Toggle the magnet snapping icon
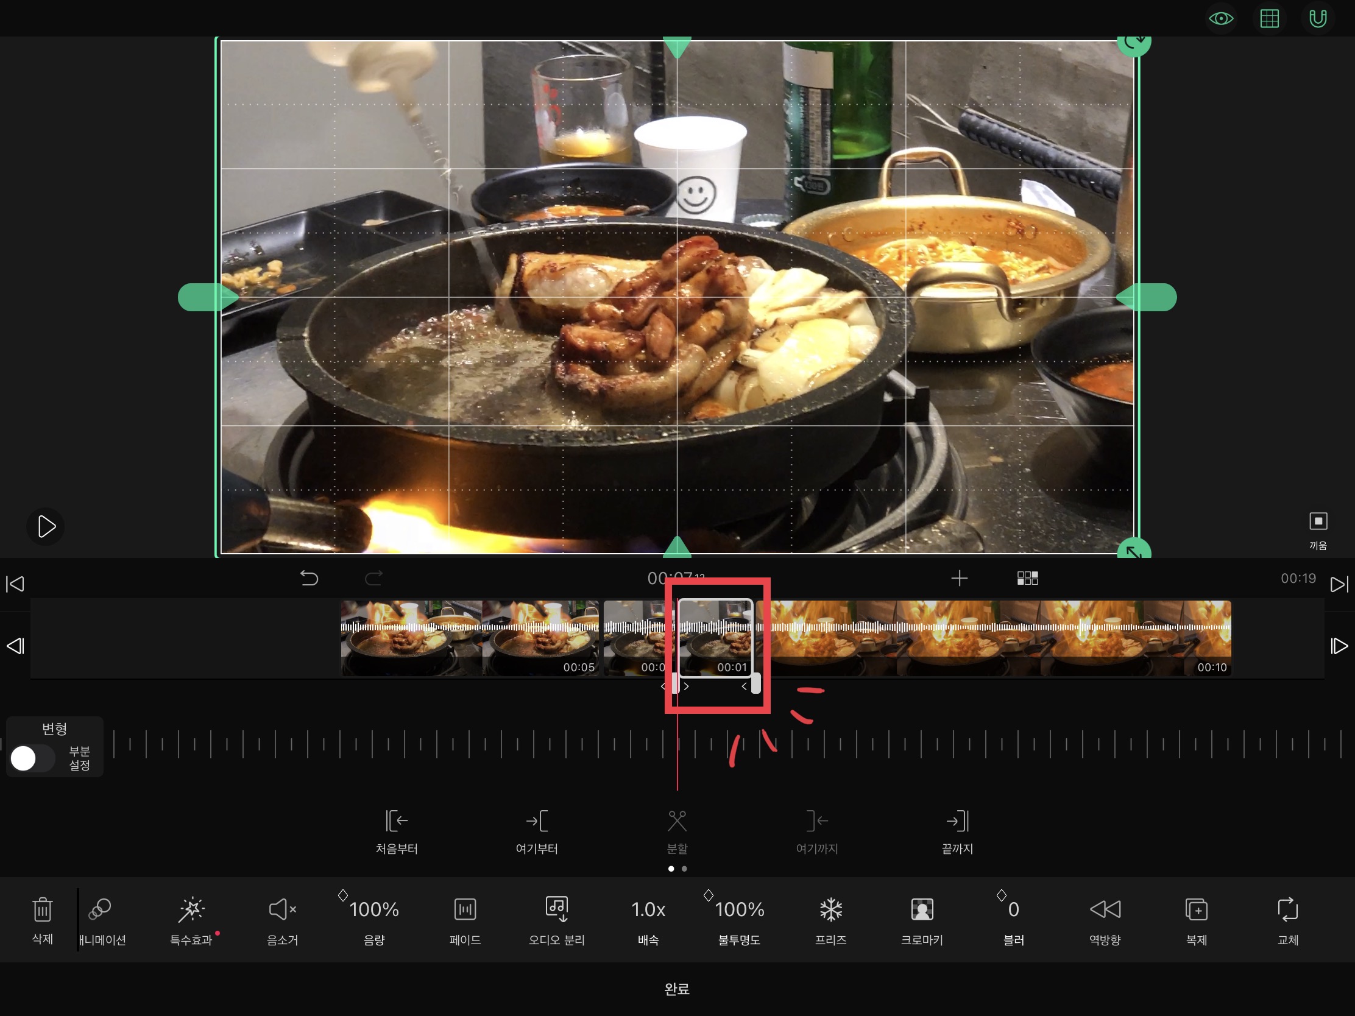The image size is (1355, 1016). [x=1318, y=18]
